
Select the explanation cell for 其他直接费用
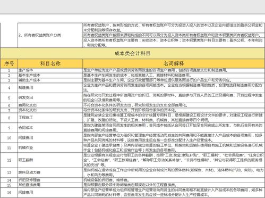(174, 185)
